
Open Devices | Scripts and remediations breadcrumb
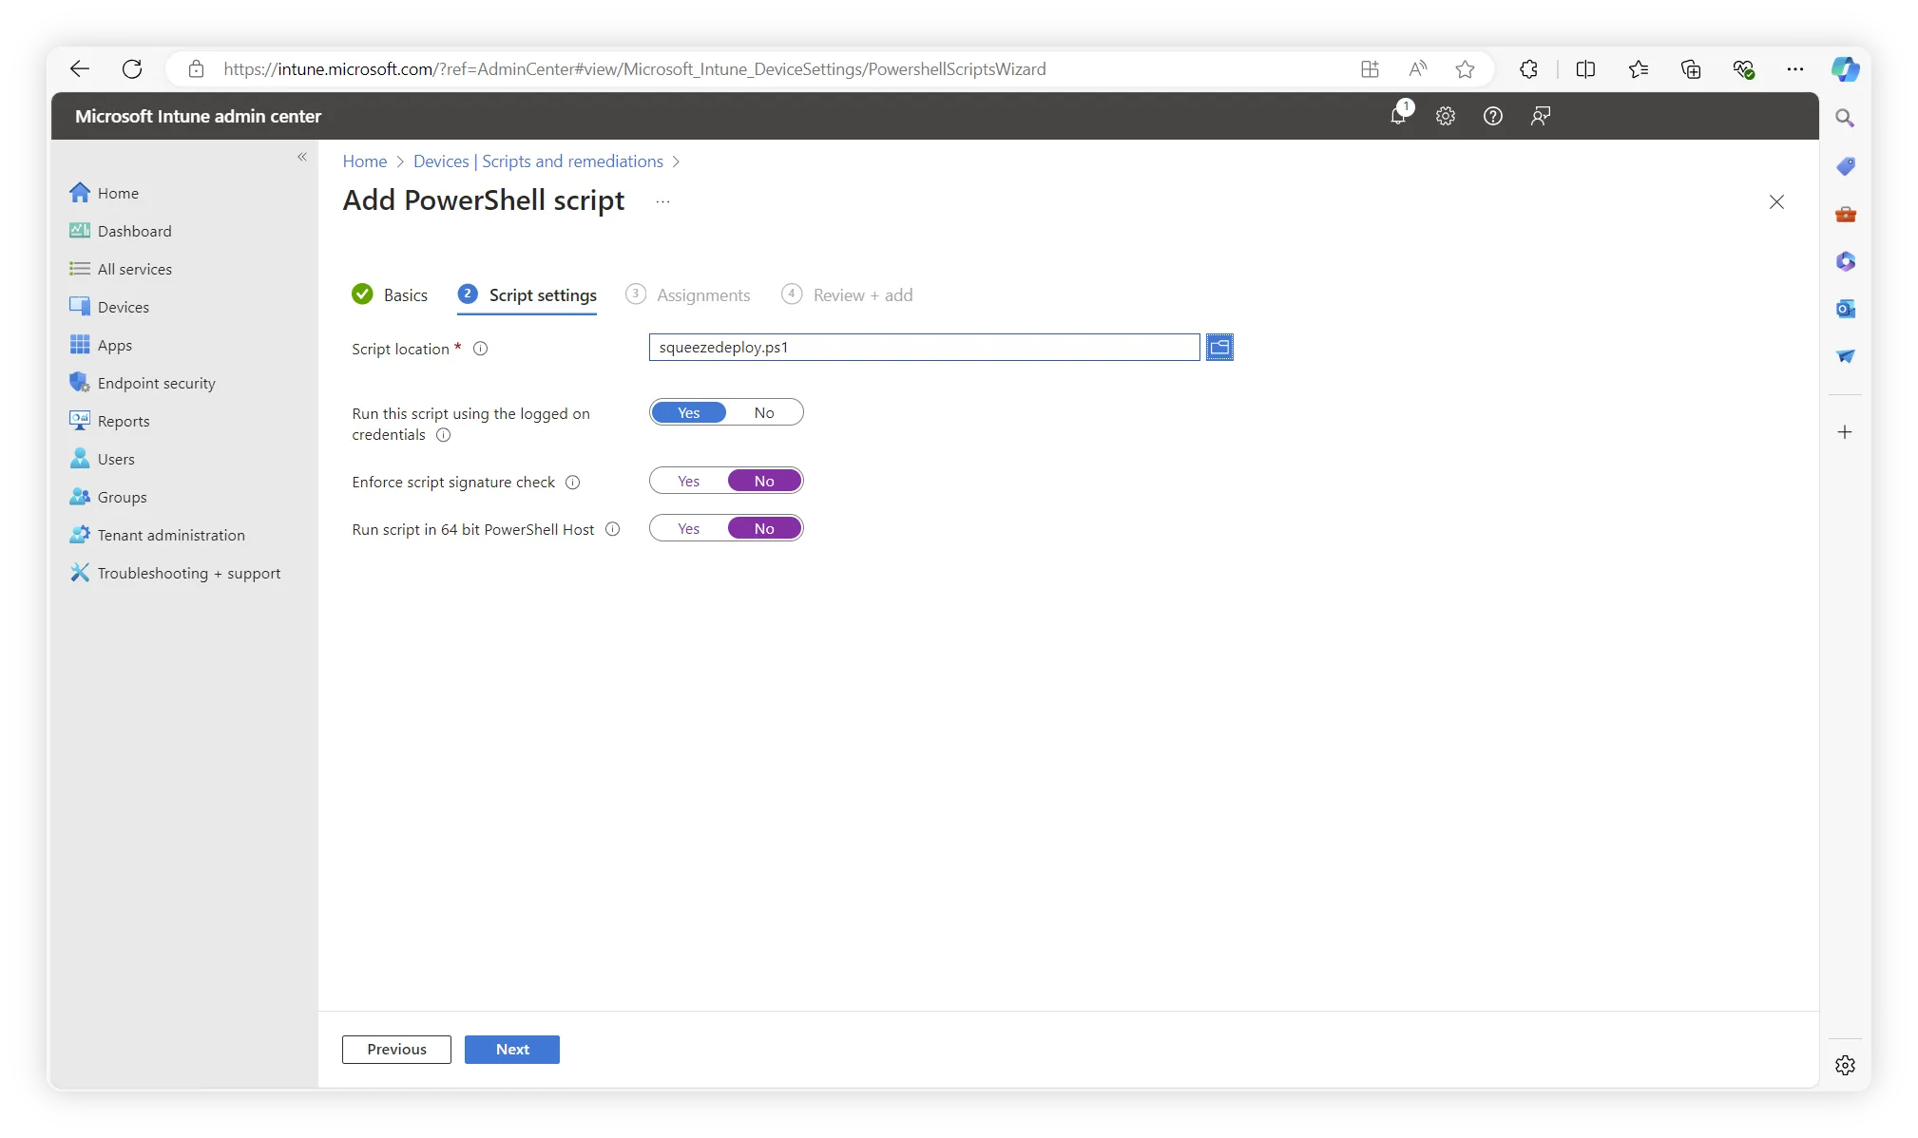coord(538,161)
